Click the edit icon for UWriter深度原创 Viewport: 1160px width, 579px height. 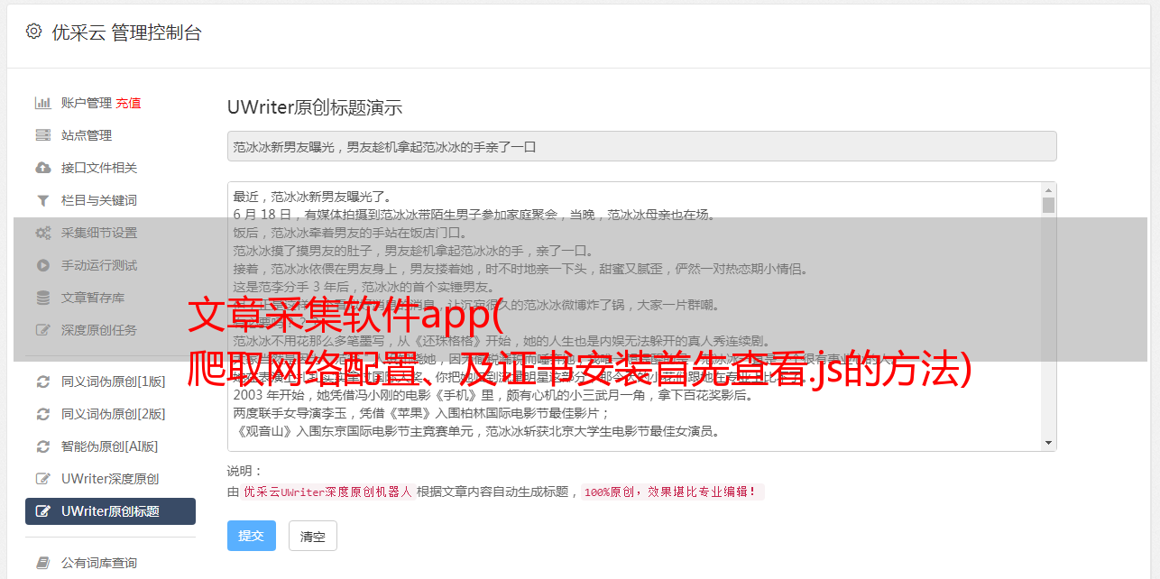(42, 479)
